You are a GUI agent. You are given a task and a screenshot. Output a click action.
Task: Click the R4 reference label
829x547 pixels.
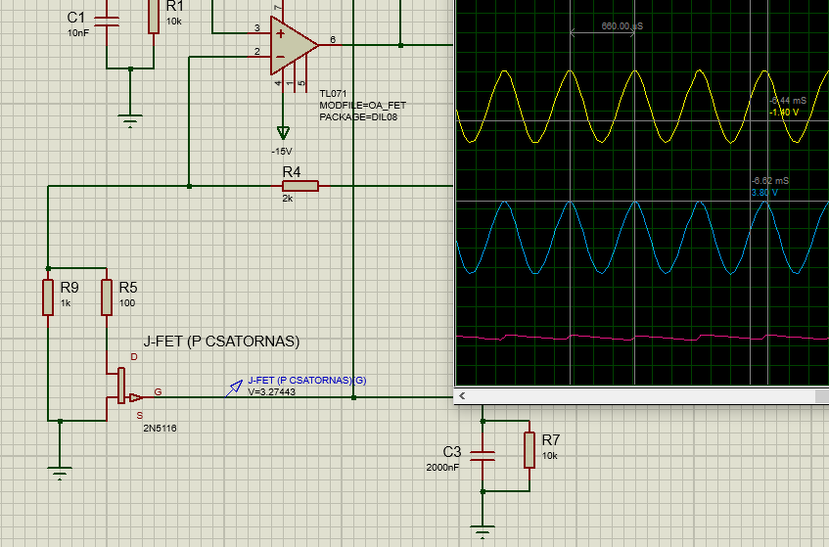pos(292,172)
